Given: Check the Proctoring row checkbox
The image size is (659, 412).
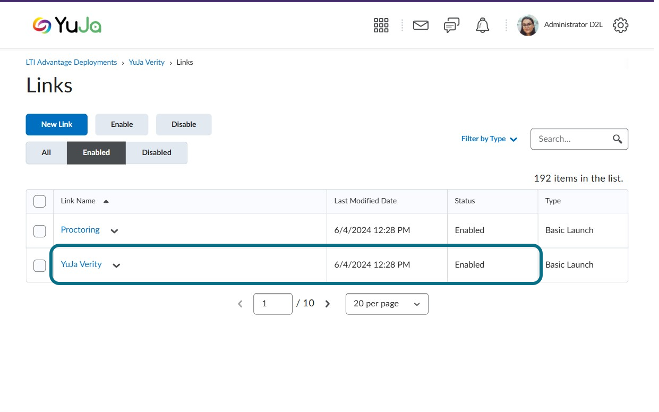Looking at the screenshot, I should pos(40,231).
